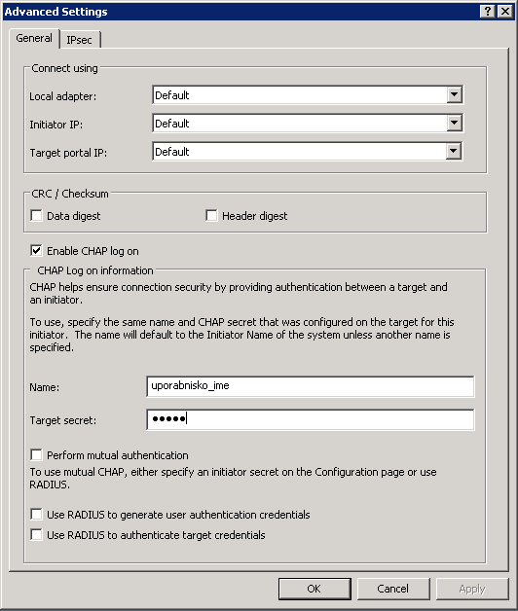518x611 pixels.
Task: Click into the Name text field
Action: pos(311,386)
